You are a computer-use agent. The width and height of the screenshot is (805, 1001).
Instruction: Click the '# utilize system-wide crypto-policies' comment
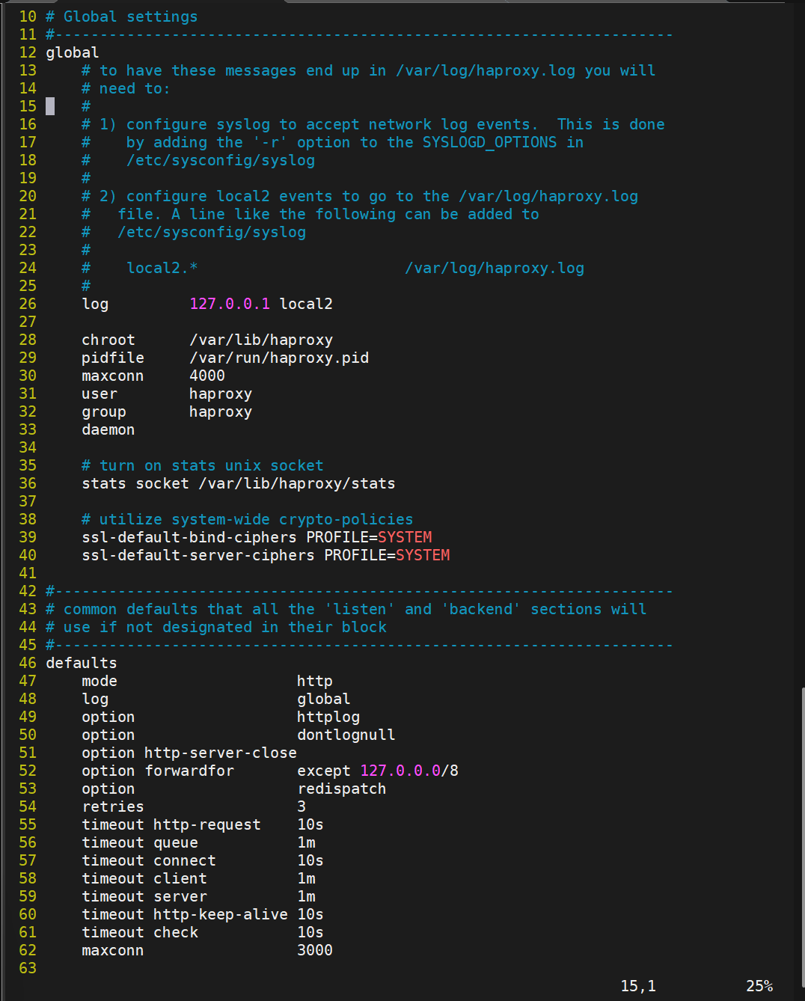click(248, 519)
